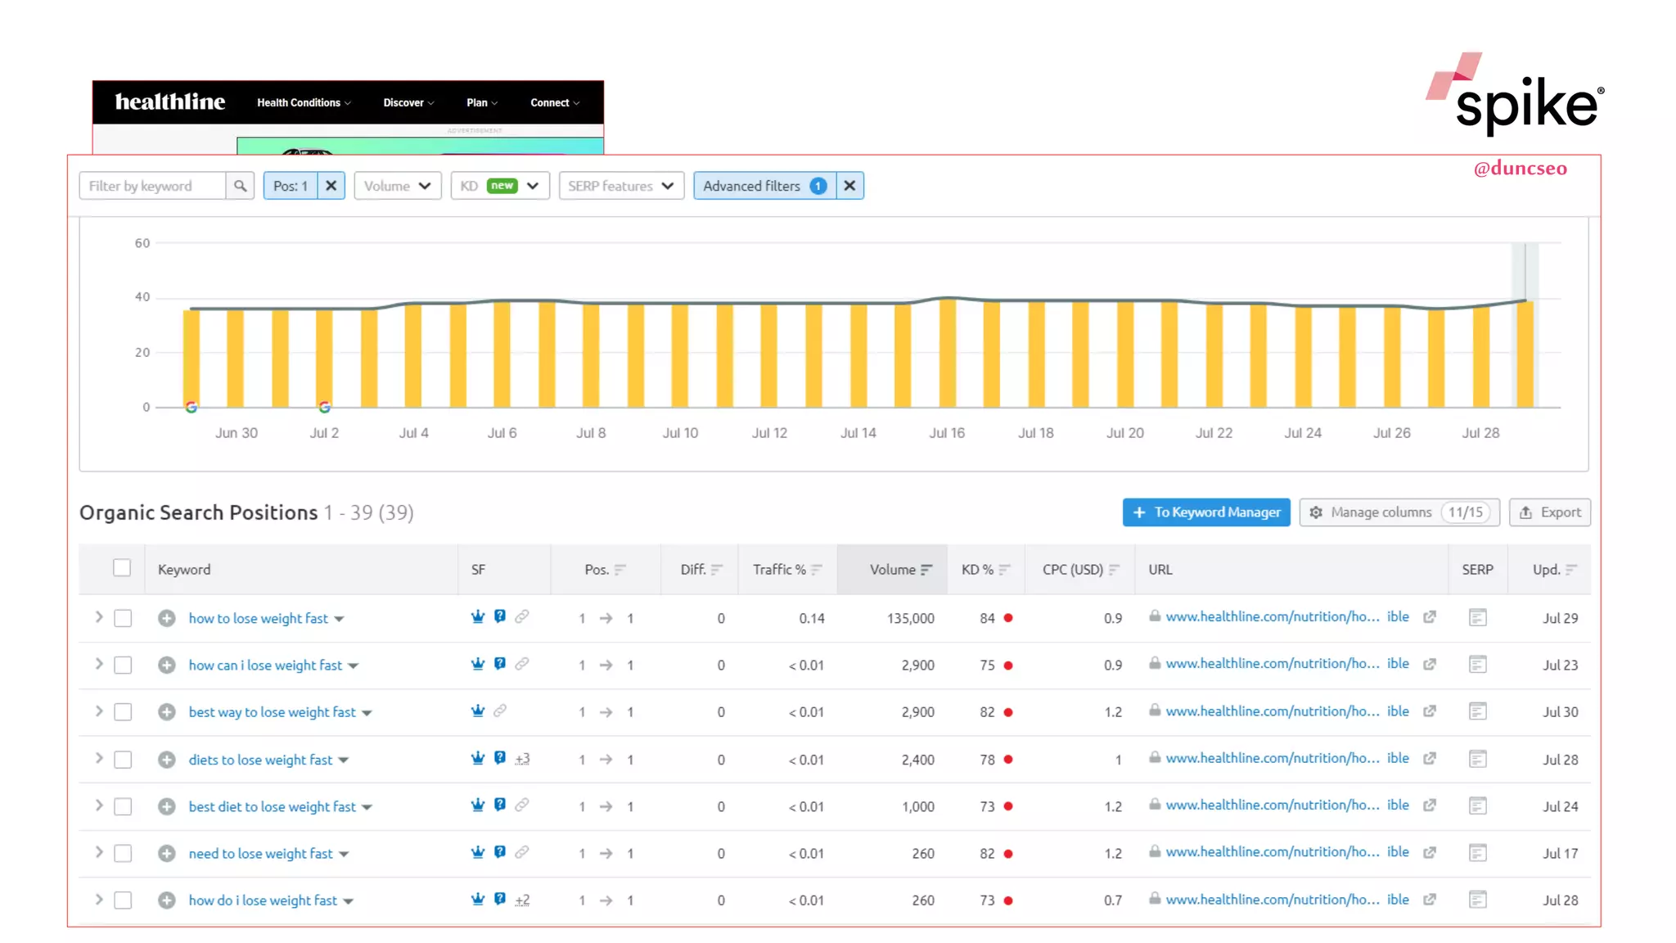Open the SERP features filter dropdown

point(620,186)
